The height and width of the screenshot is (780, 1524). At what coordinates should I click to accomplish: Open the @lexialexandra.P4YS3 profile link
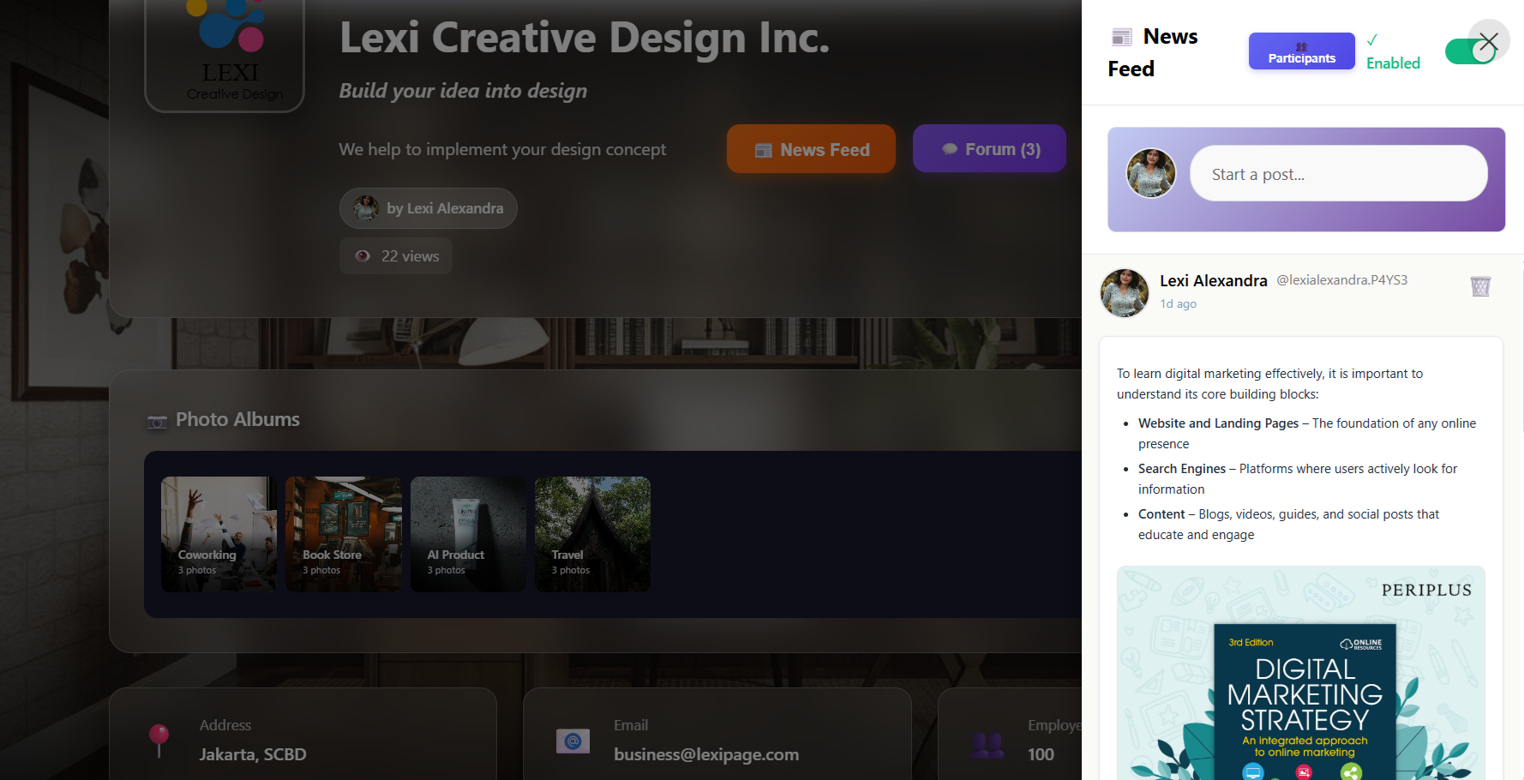tap(1341, 279)
